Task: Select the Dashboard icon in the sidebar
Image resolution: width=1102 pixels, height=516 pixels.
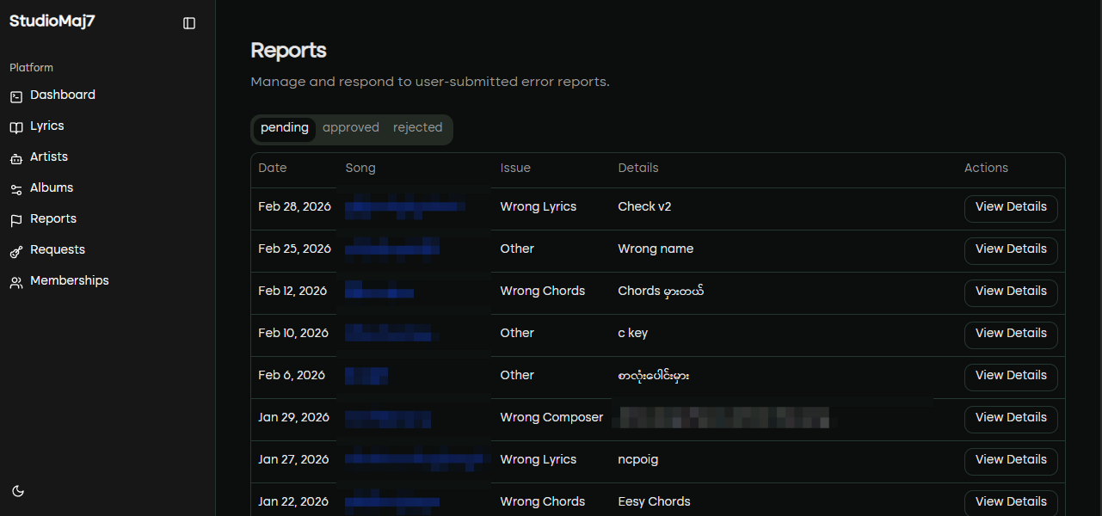Action: 15,95
